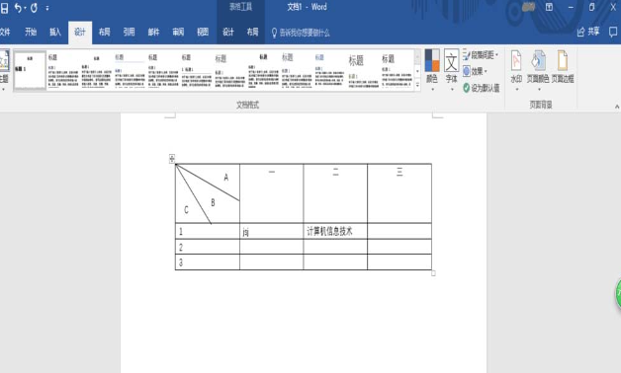621x373 pixels.
Task: Click the Tell Me search box
Action: pyautogui.click(x=301, y=33)
